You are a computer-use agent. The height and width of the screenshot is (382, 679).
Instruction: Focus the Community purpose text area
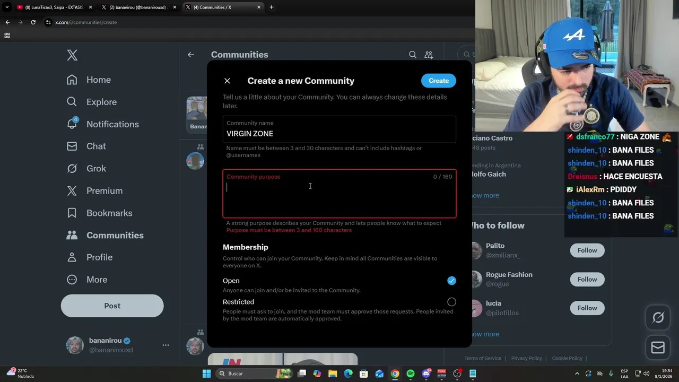click(x=339, y=194)
